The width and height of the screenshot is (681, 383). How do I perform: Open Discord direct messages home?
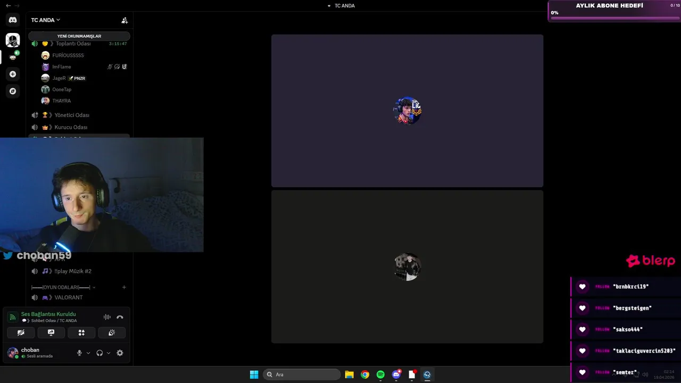pyautogui.click(x=13, y=20)
